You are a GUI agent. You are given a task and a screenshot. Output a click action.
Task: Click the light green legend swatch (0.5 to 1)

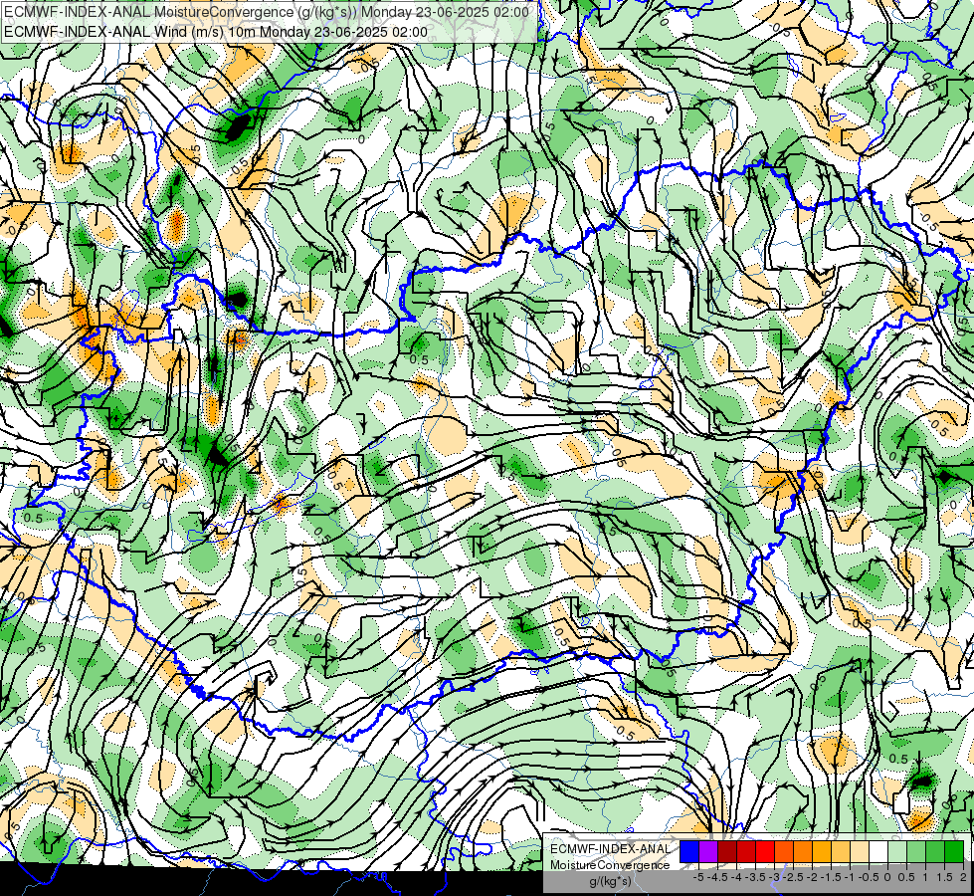click(x=916, y=851)
